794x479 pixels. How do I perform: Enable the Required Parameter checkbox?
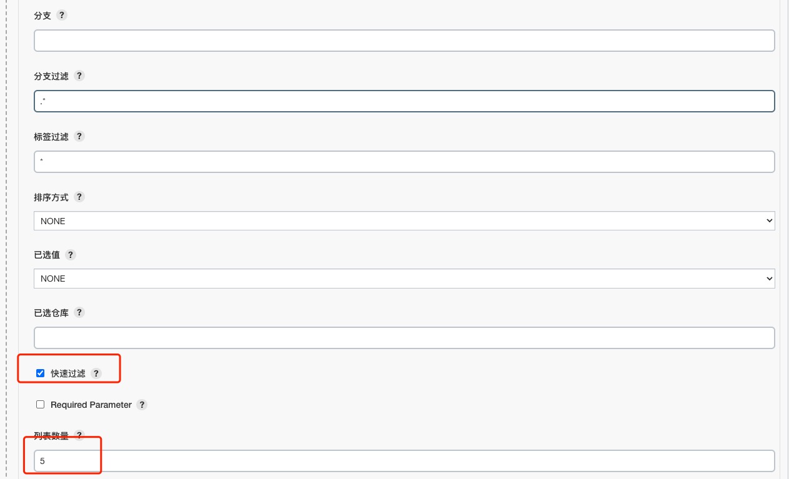pos(41,405)
